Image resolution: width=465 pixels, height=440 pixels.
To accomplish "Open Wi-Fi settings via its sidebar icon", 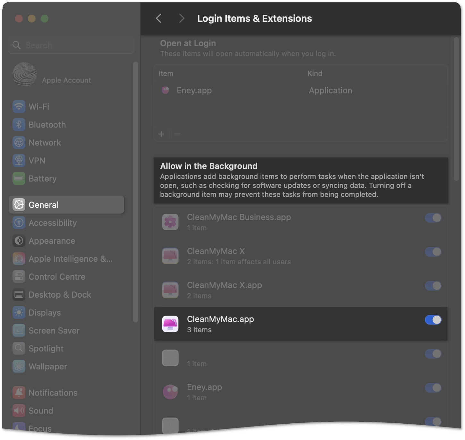I will 19,106.
